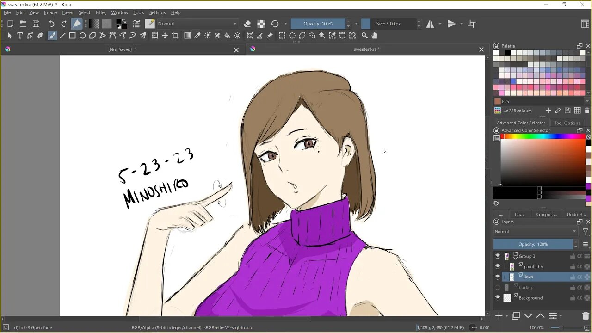Open dropdown arrow next to reload preset
Image resolution: width=592 pixels, height=333 pixels.
tap(285, 24)
